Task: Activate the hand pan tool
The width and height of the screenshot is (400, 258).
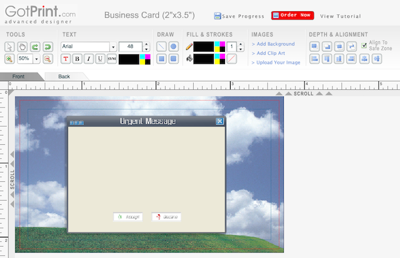Action: pos(22,47)
